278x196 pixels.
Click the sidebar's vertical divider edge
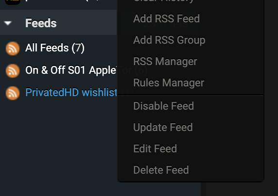(203, 189)
